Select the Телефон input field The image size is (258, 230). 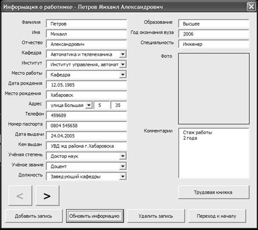point(87,116)
